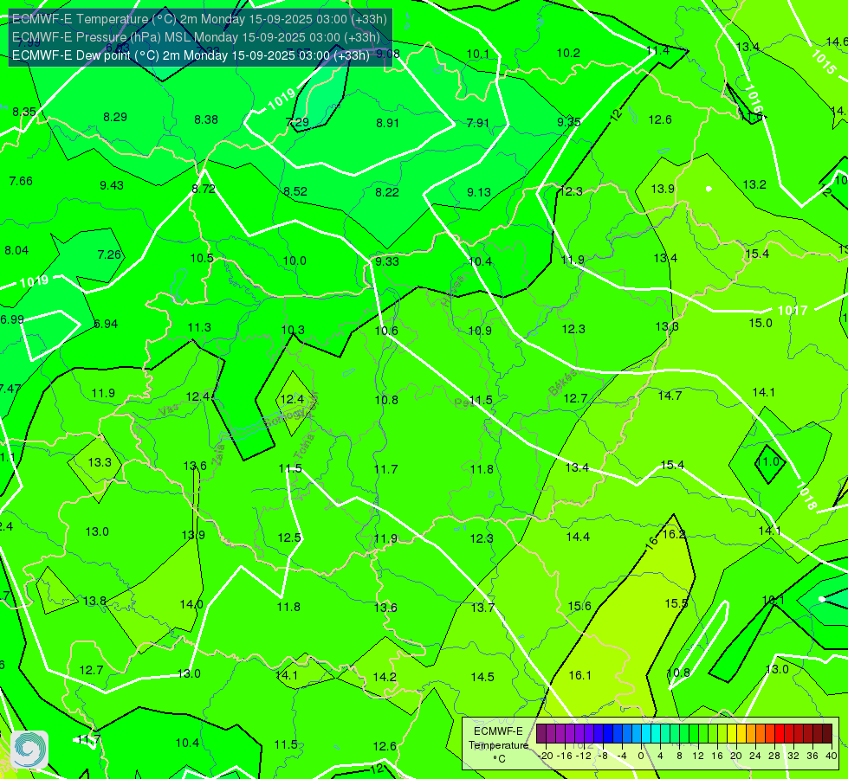
Task: Click the 8.52 temperature value
Action: (295, 191)
